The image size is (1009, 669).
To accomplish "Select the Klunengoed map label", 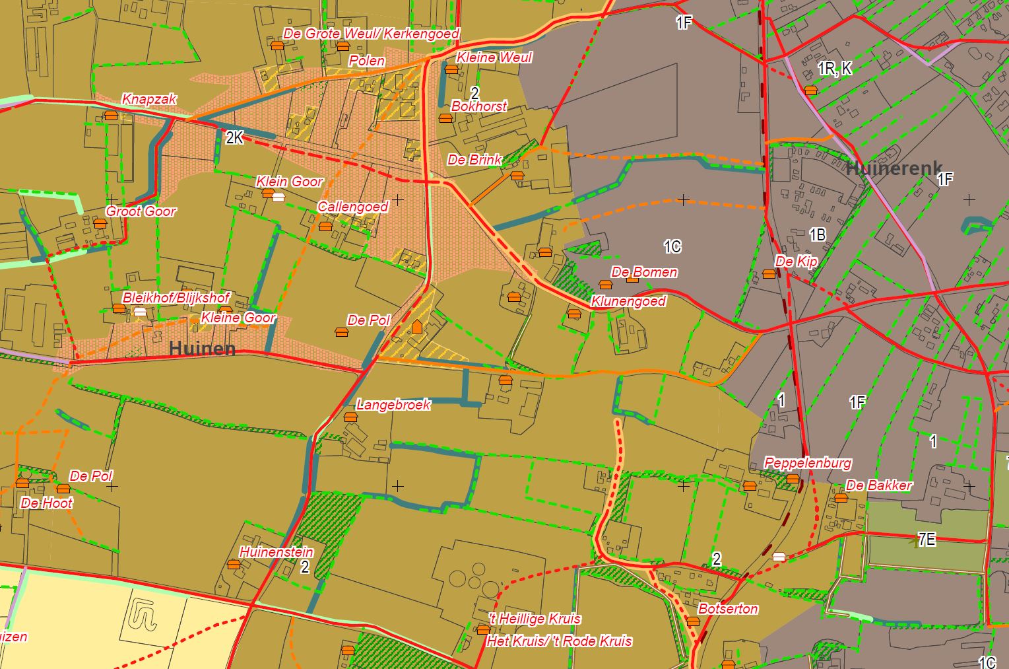I will tap(628, 302).
